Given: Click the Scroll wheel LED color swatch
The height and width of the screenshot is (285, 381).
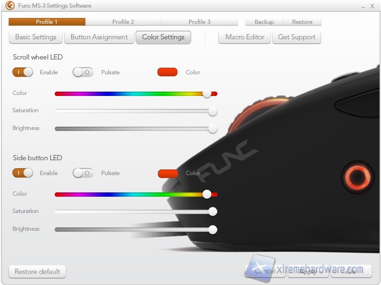Looking at the screenshot, I should tap(167, 72).
